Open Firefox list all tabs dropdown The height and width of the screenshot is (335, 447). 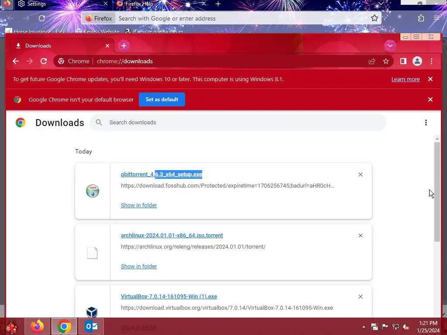click(x=381, y=3)
